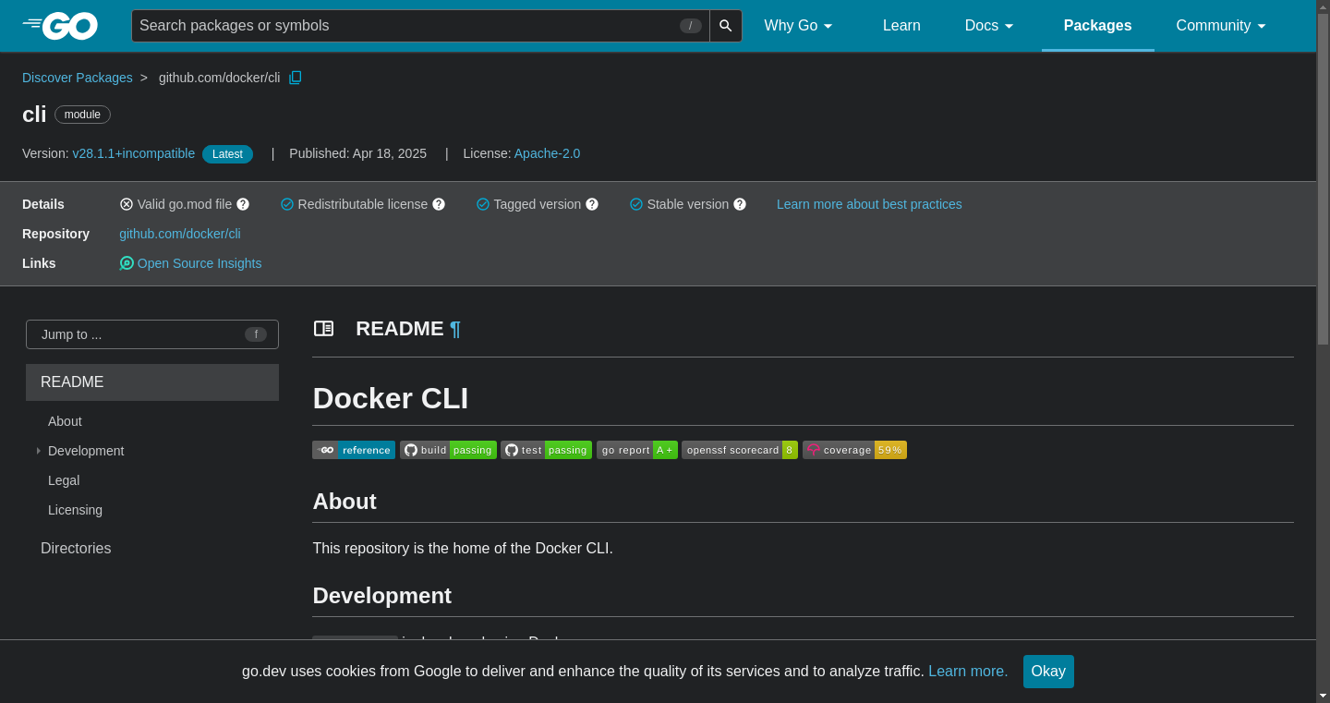Click Learn more in cookie notice

pyautogui.click(x=968, y=672)
